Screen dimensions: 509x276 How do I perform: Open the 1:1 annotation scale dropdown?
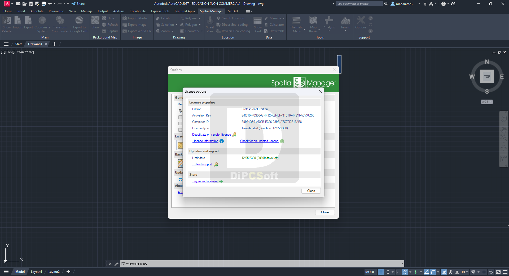(x=465, y=272)
